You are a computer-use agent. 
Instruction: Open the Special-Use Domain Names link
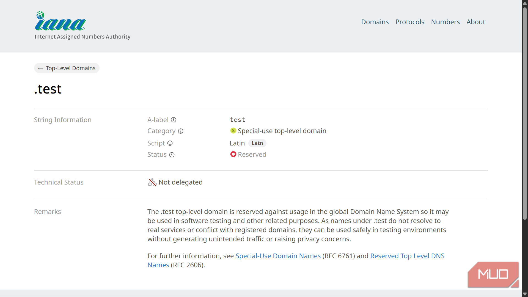click(x=278, y=256)
